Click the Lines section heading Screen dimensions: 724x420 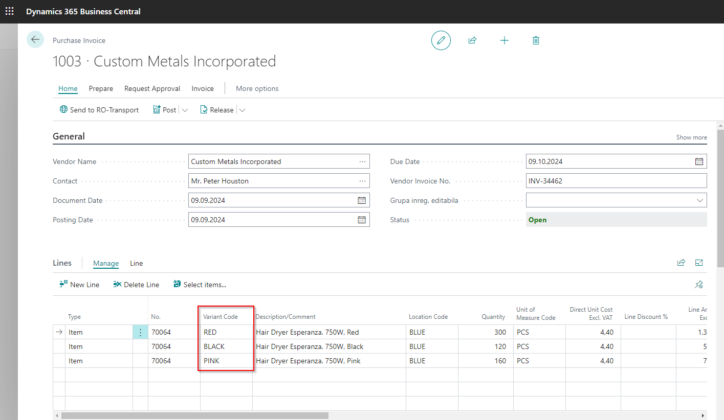tap(62, 263)
